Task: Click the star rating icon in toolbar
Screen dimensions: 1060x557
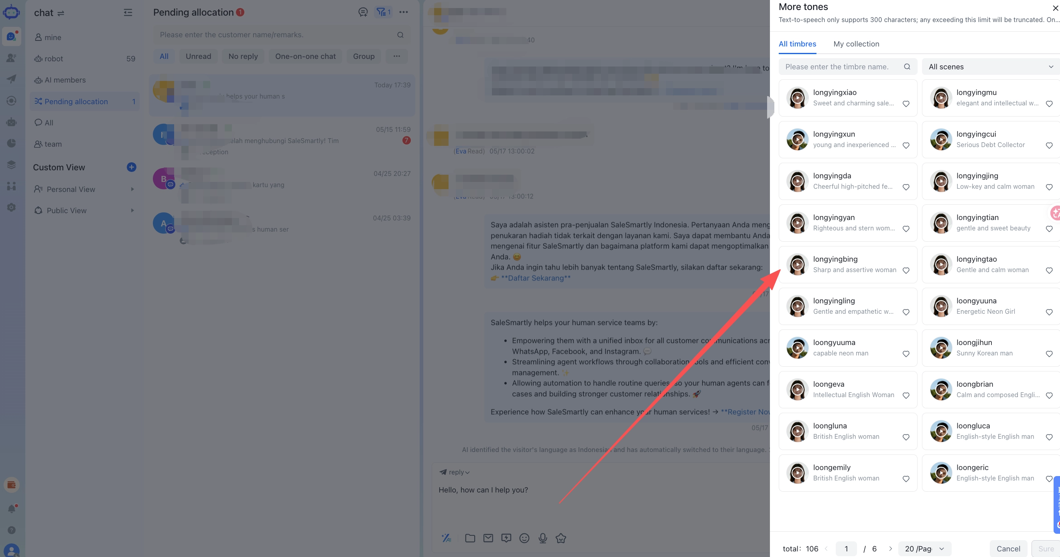Action: 561,538
